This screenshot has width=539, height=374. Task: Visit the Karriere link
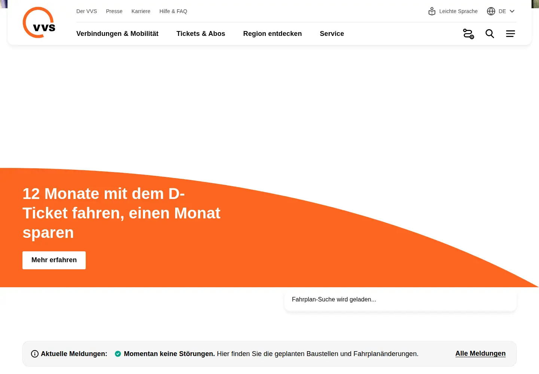click(x=141, y=11)
